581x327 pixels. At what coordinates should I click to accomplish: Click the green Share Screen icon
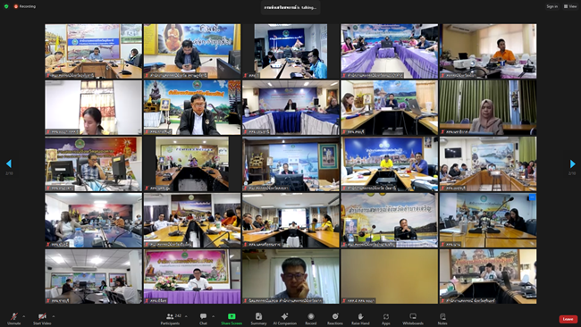click(x=232, y=316)
